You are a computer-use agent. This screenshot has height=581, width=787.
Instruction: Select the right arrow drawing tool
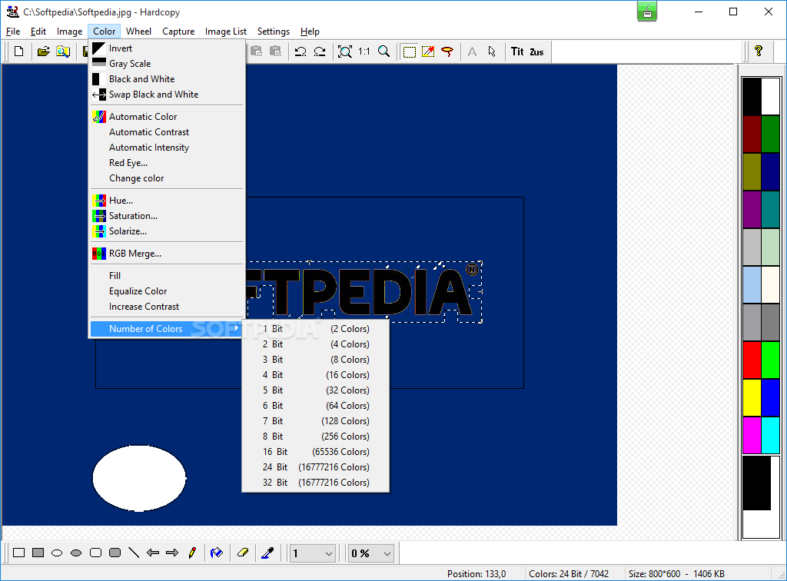point(172,553)
